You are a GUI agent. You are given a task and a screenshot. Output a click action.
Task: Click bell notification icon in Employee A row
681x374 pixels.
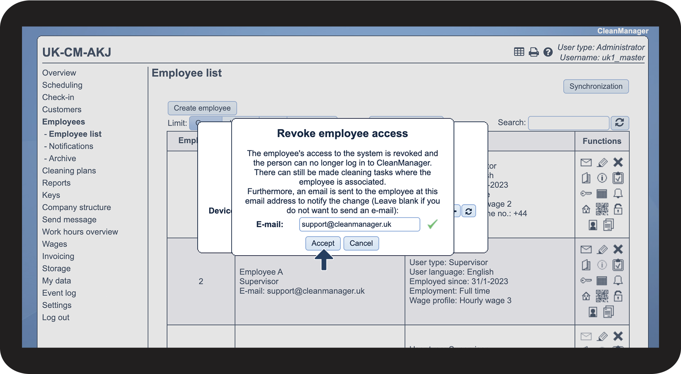coord(618,280)
